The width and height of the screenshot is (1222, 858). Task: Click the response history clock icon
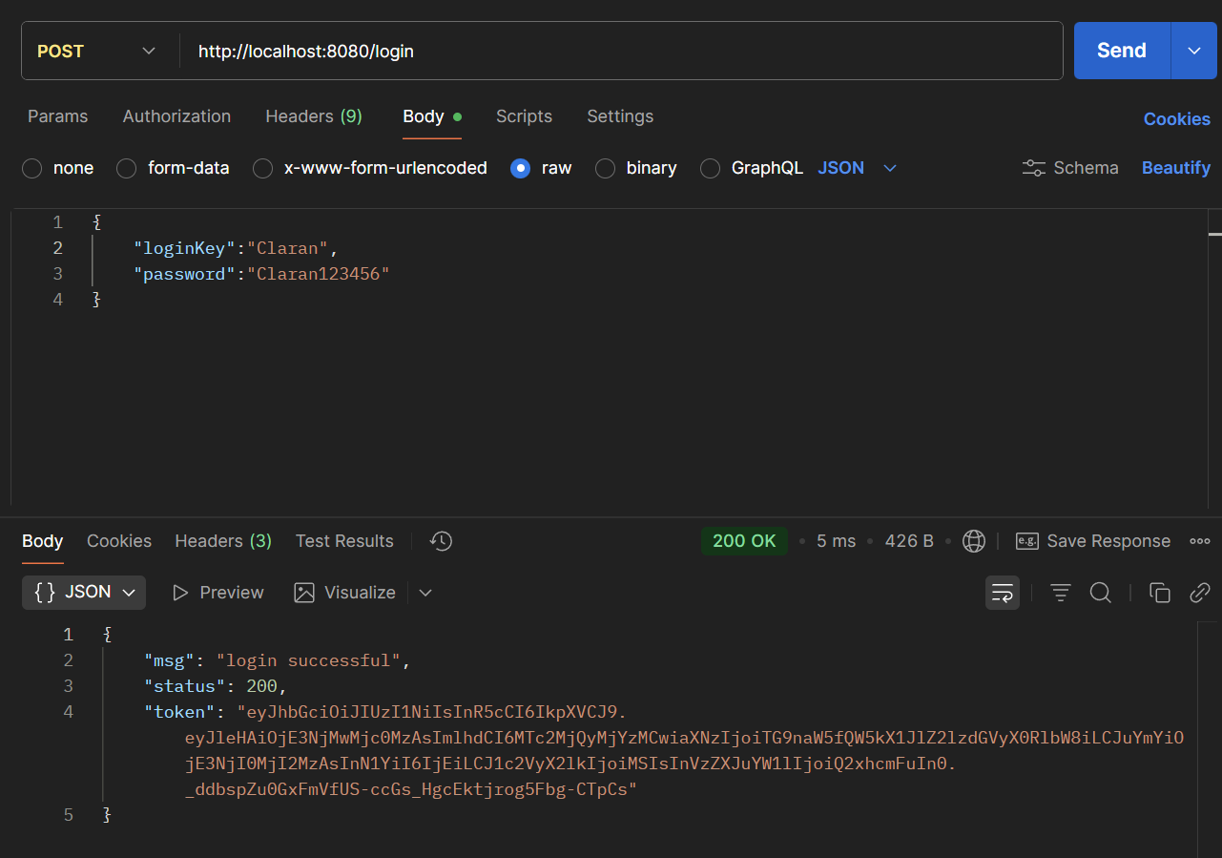click(441, 541)
